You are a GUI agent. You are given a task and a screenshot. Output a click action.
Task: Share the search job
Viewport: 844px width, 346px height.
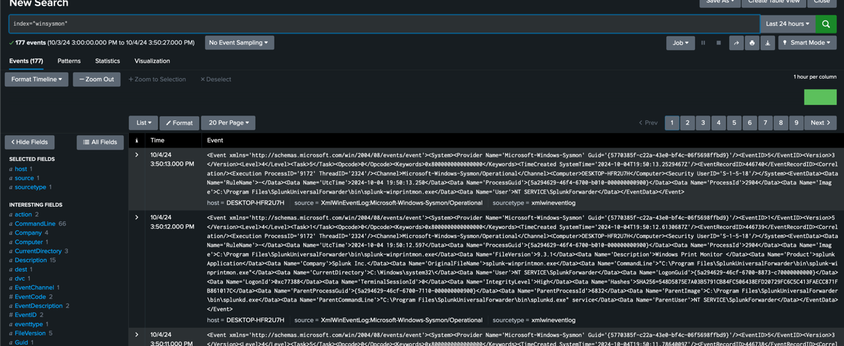pyautogui.click(x=736, y=42)
